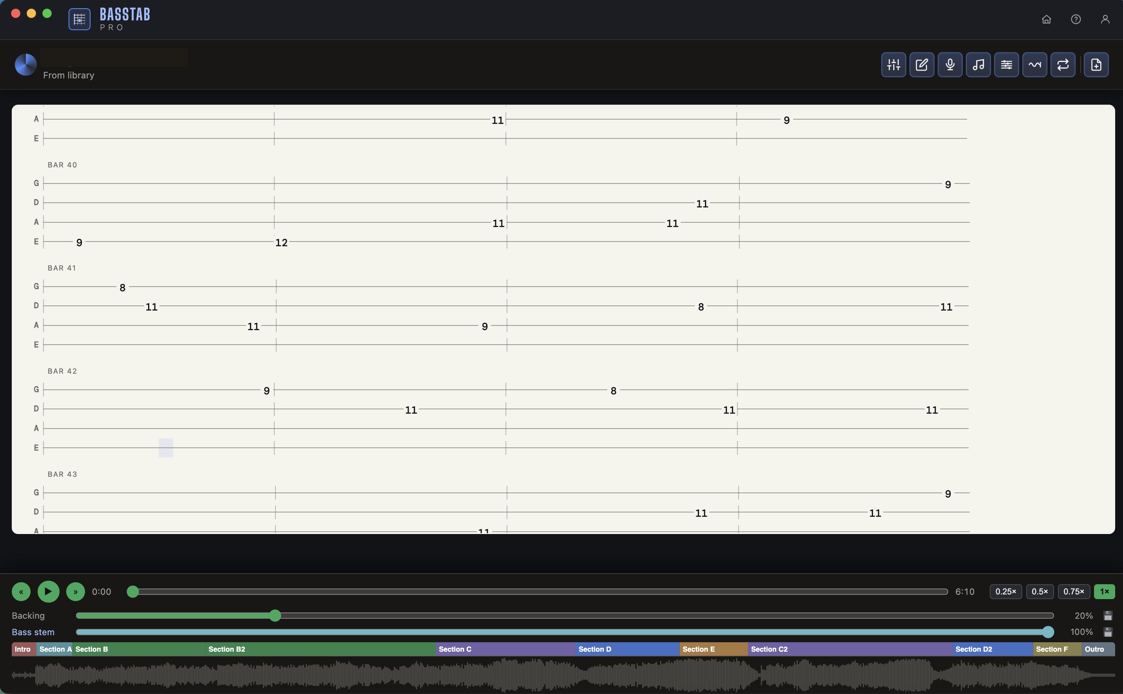Viewport: 1123px width, 694px height.
Task: Open the waveform tool
Action: [1034, 65]
